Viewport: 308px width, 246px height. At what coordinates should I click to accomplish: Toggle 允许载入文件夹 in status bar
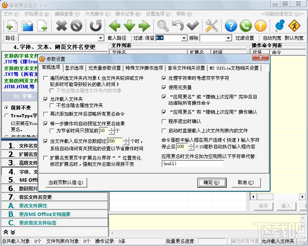coord(278,241)
